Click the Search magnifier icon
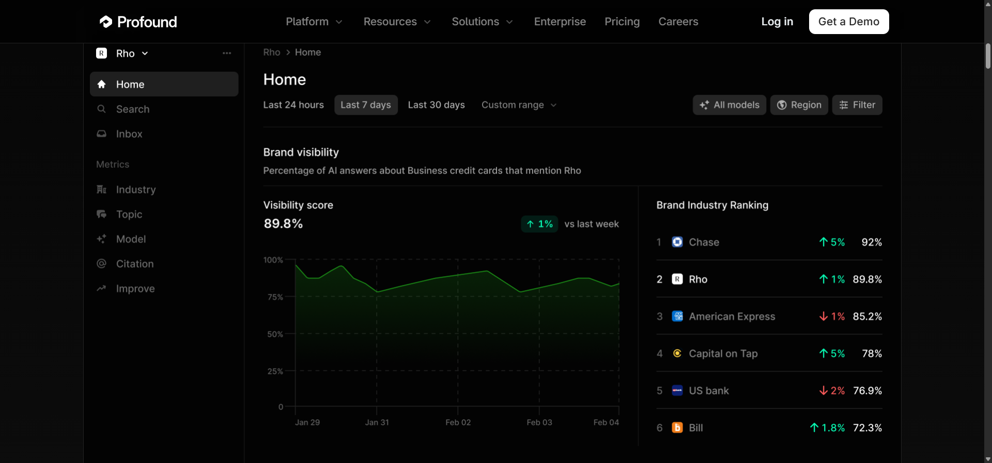 point(102,109)
